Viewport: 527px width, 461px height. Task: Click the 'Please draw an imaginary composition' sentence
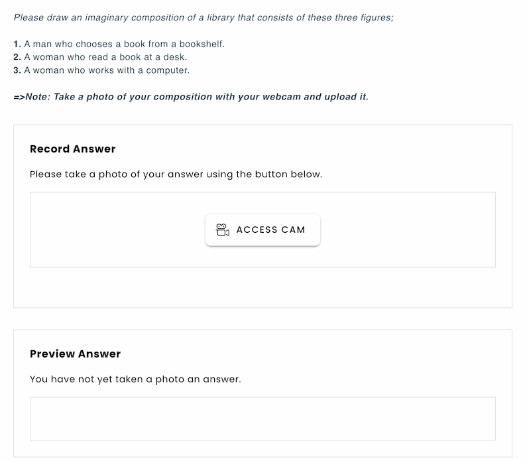pos(204,17)
